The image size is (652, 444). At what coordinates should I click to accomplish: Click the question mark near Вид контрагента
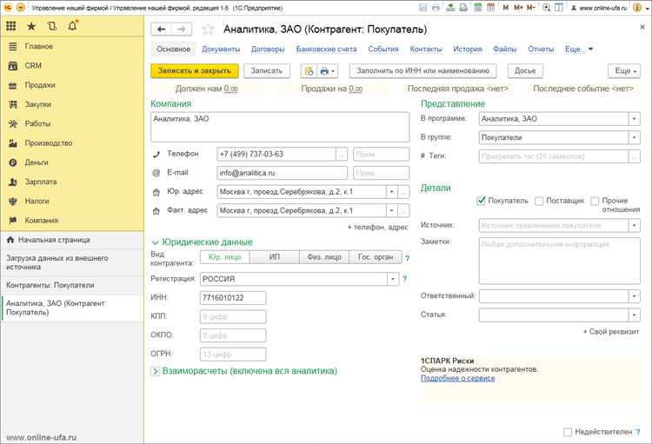click(x=407, y=258)
